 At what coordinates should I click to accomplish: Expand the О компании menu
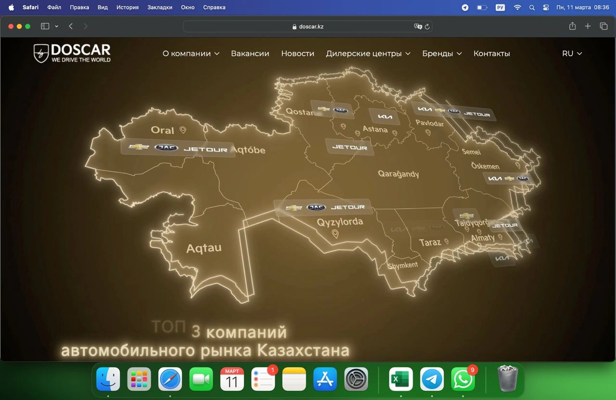click(191, 53)
